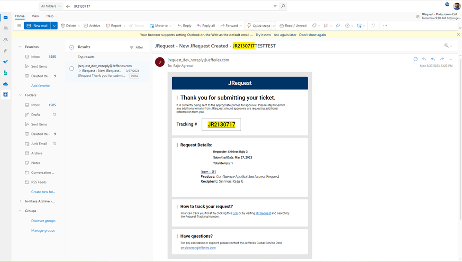
Task: Click the New mail button
Action: click(37, 26)
